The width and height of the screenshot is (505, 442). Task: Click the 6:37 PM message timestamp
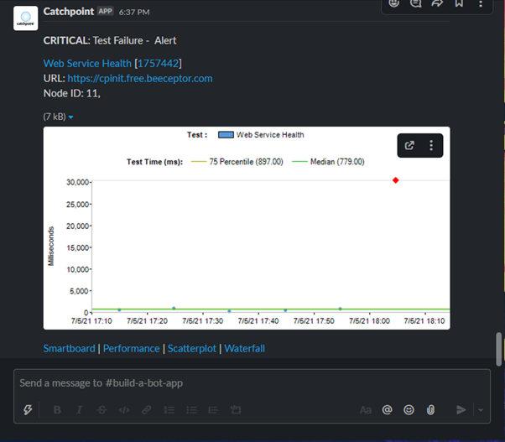(134, 13)
